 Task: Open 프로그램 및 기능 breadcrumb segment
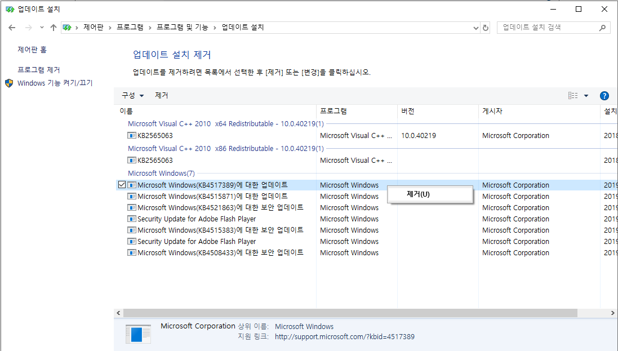coord(182,27)
